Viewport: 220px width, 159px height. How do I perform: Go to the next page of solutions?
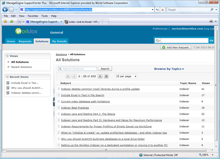(100, 76)
